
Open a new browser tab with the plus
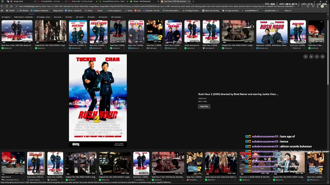(193, 1)
